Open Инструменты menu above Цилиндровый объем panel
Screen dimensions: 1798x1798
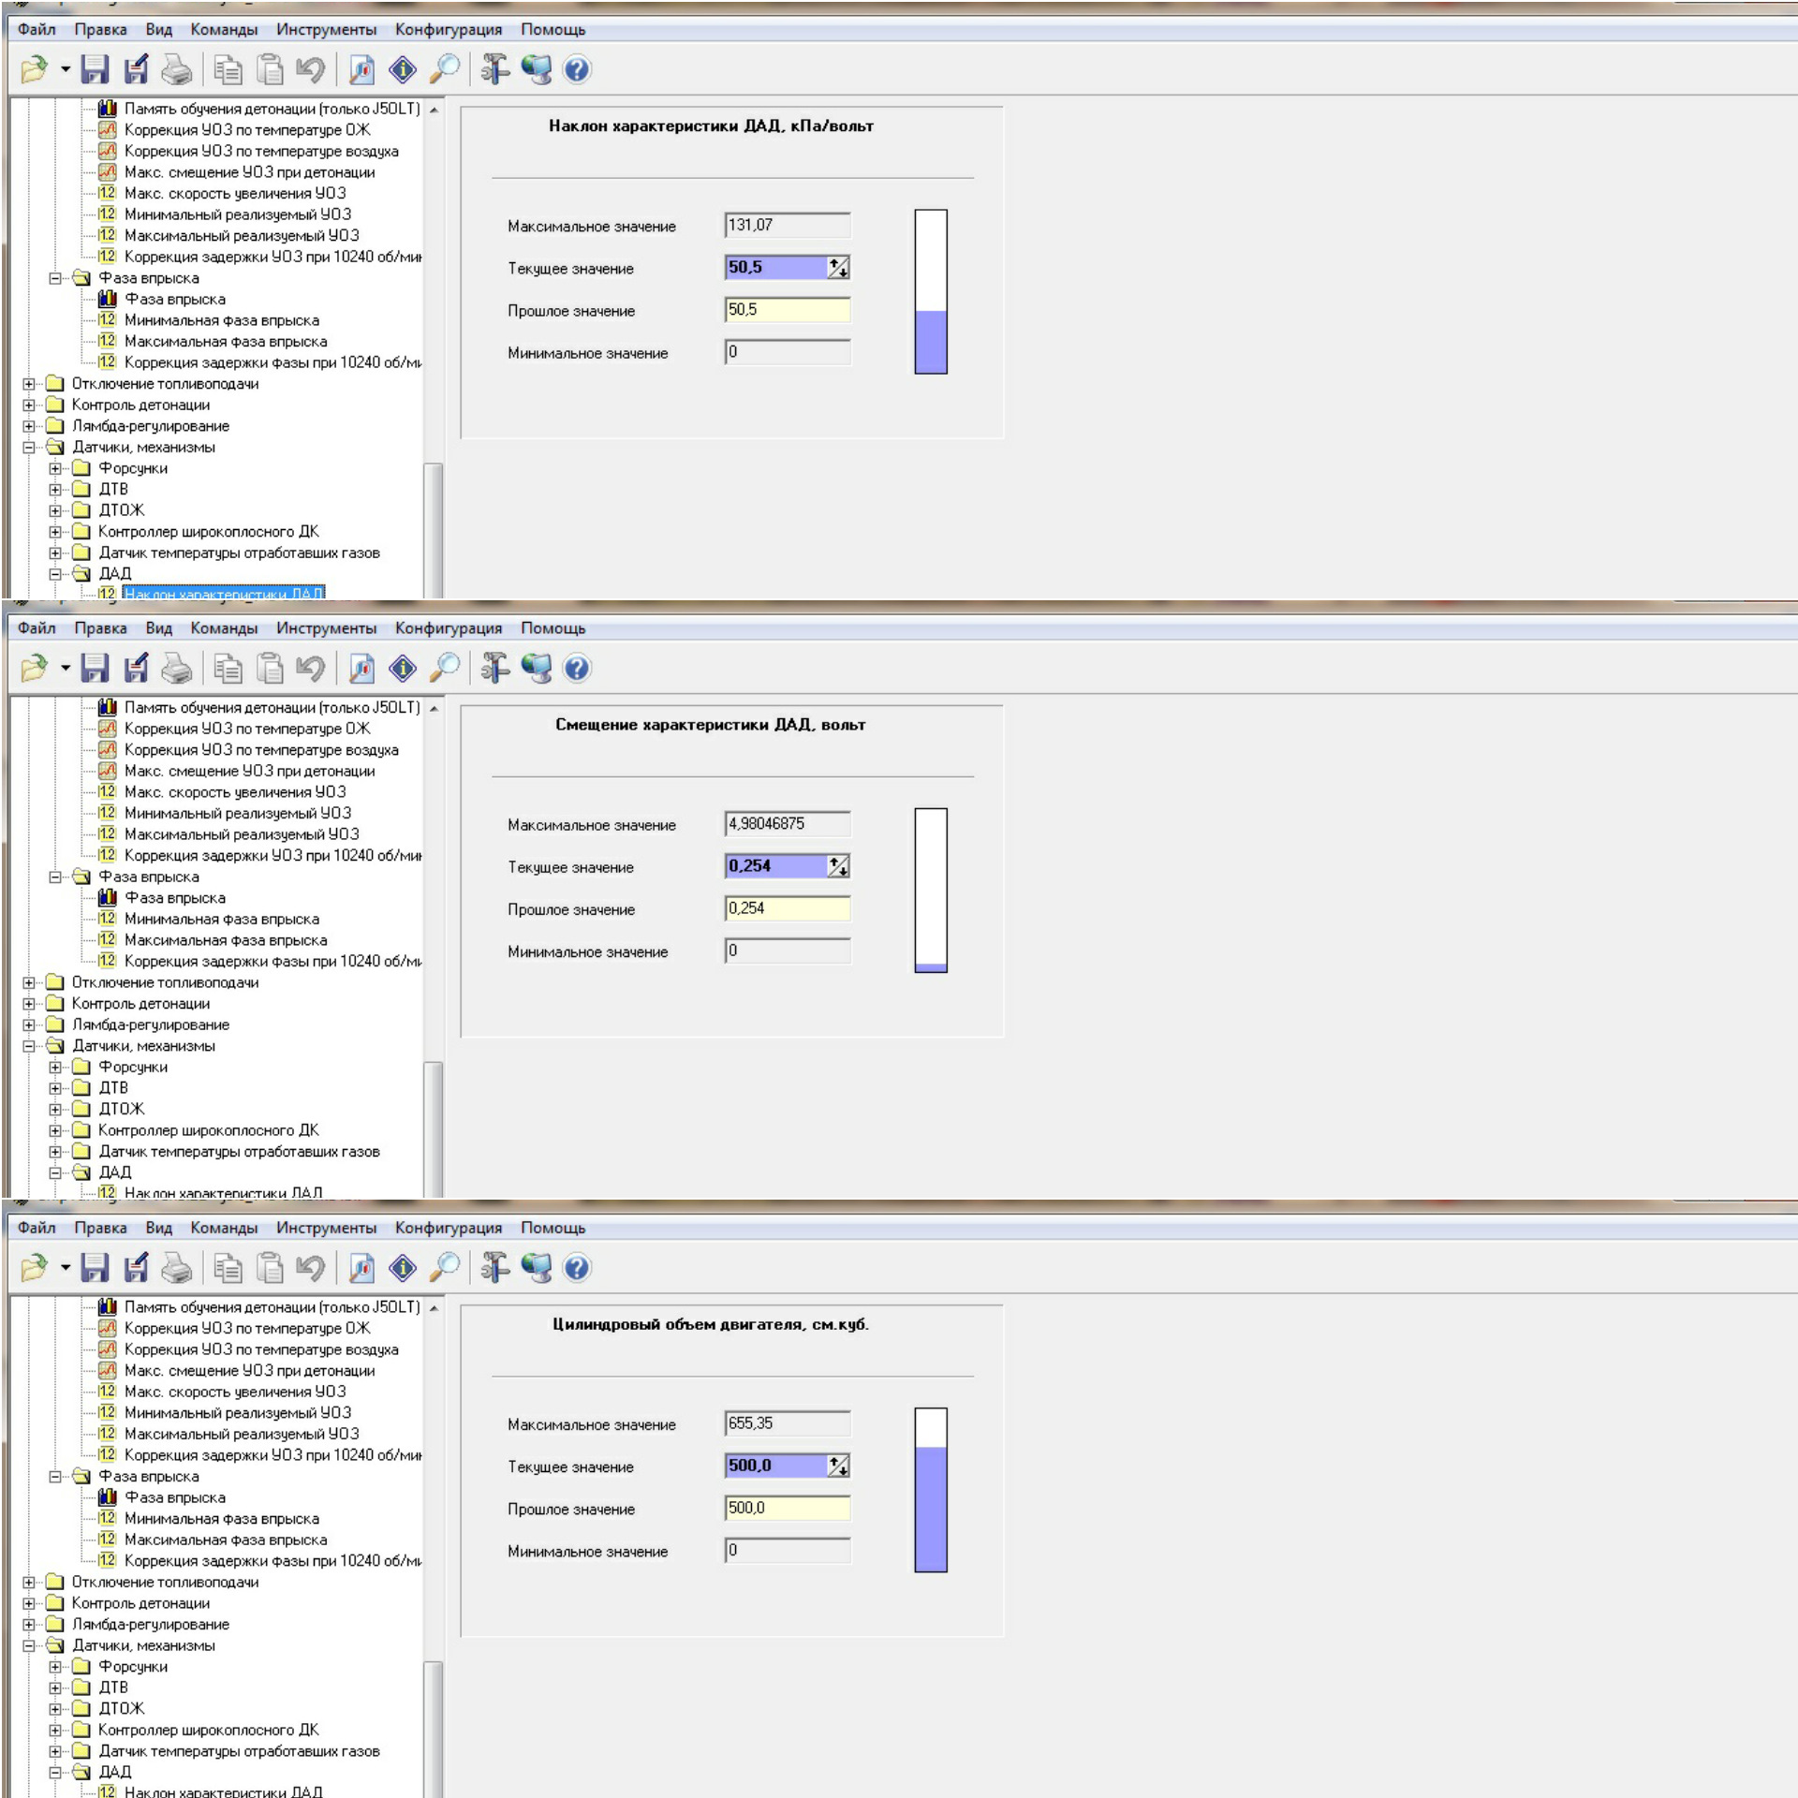[x=326, y=1228]
